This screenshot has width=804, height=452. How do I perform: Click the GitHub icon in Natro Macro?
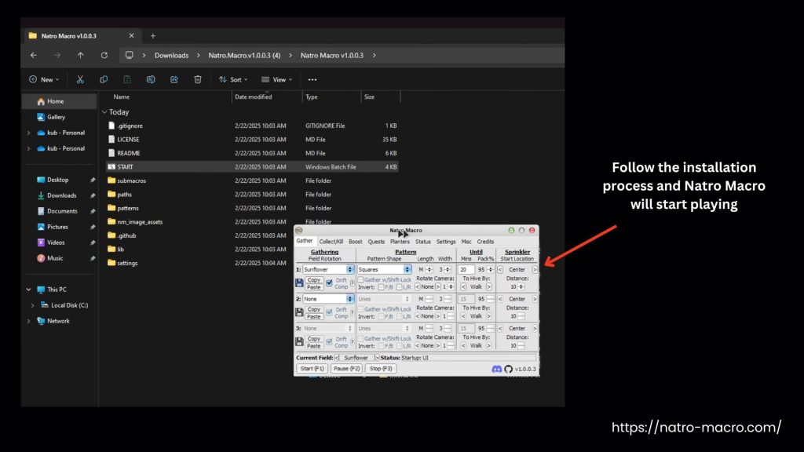point(508,369)
